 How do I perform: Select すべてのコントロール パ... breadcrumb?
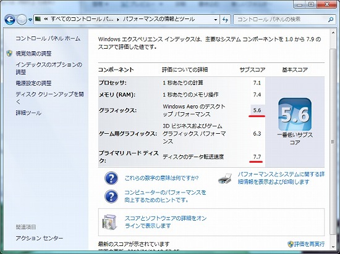tap(82, 19)
